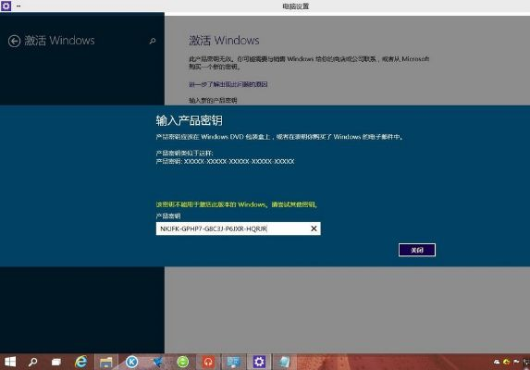Open the blue bird app on the taskbar

(157, 362)
